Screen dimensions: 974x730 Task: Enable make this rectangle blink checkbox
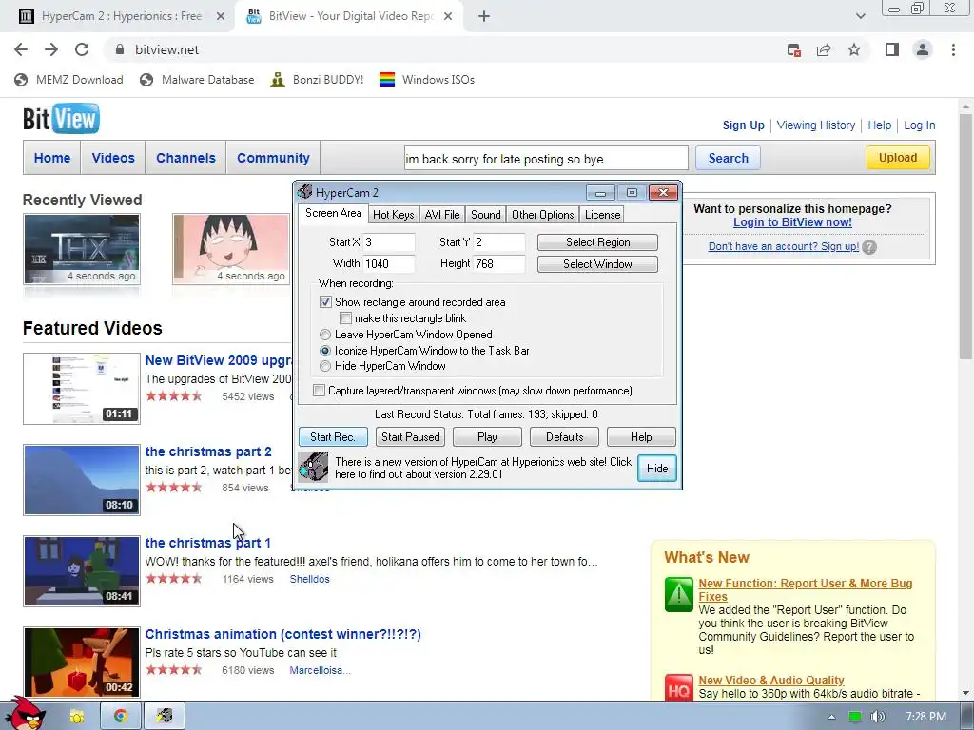tap(346, 318)
